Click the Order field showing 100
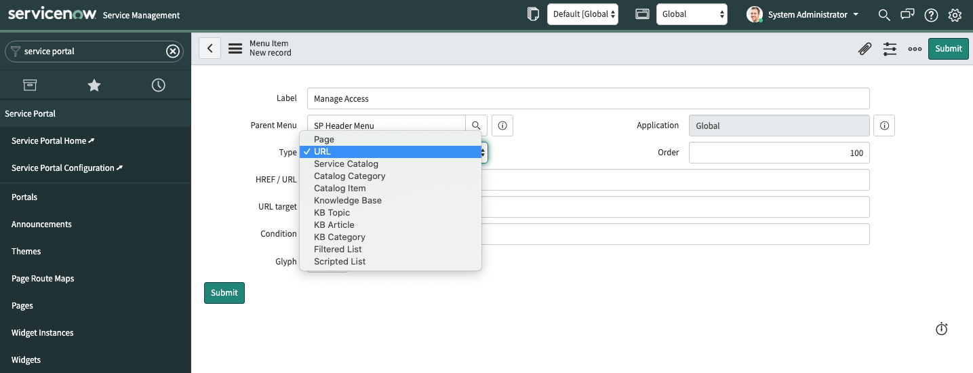This screenshot has width=973, height=373. pyautogui.click(x=779, y=153)
